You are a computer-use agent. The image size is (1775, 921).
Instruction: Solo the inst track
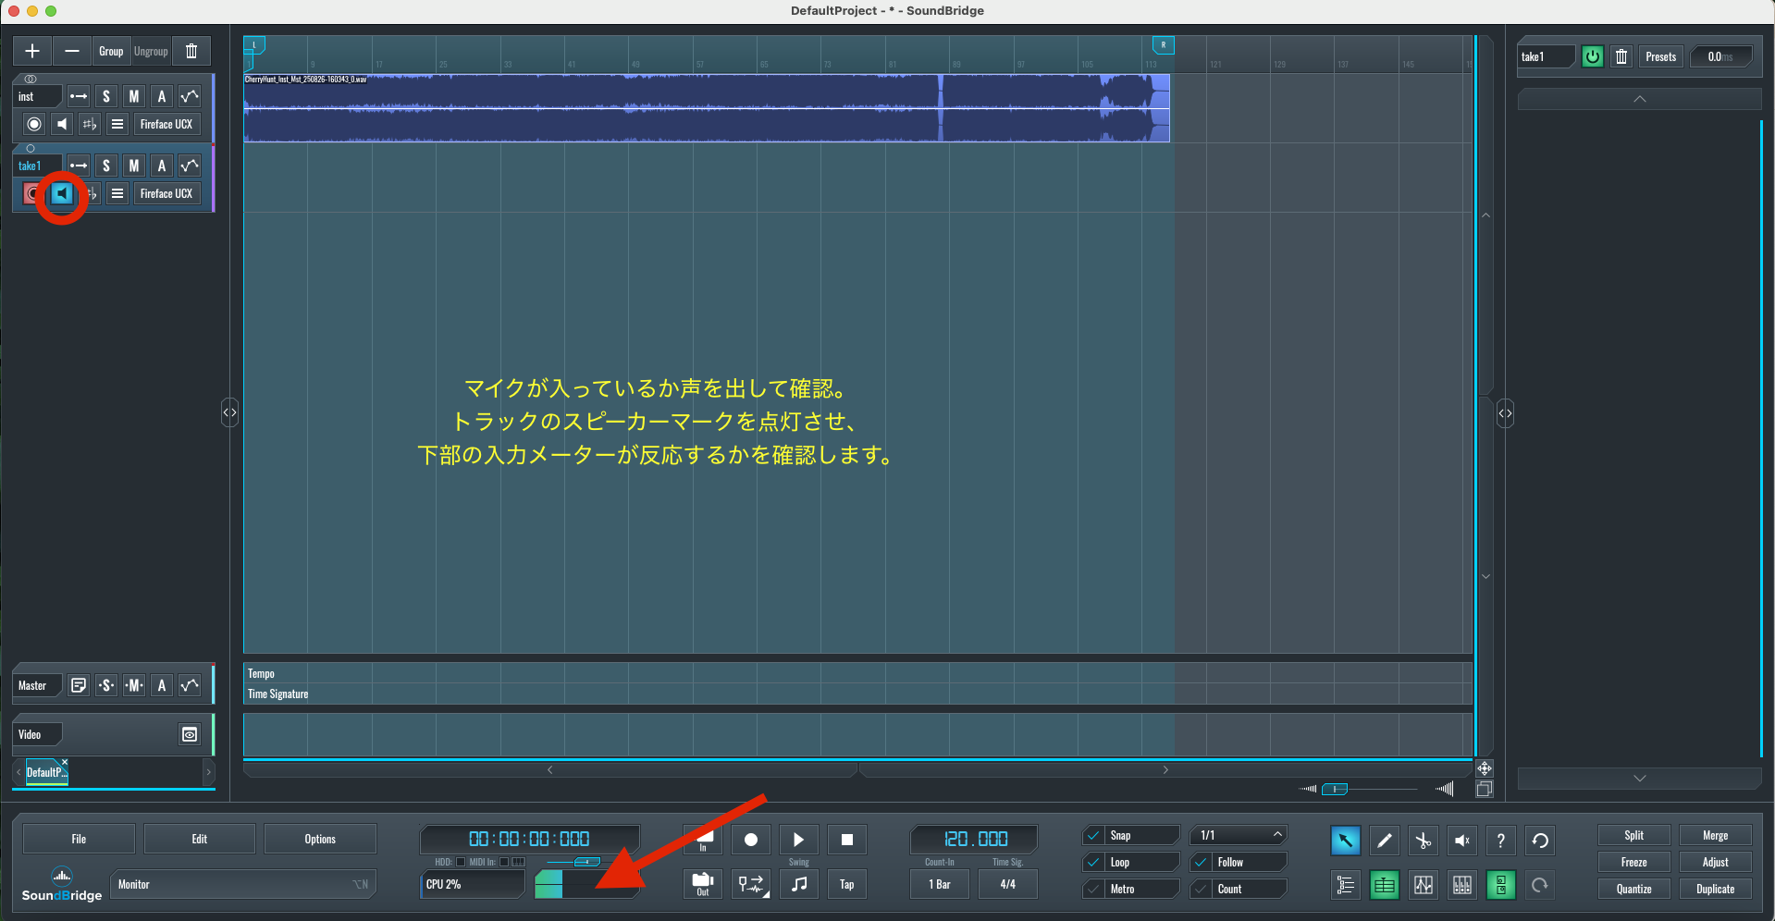(106, 96)
